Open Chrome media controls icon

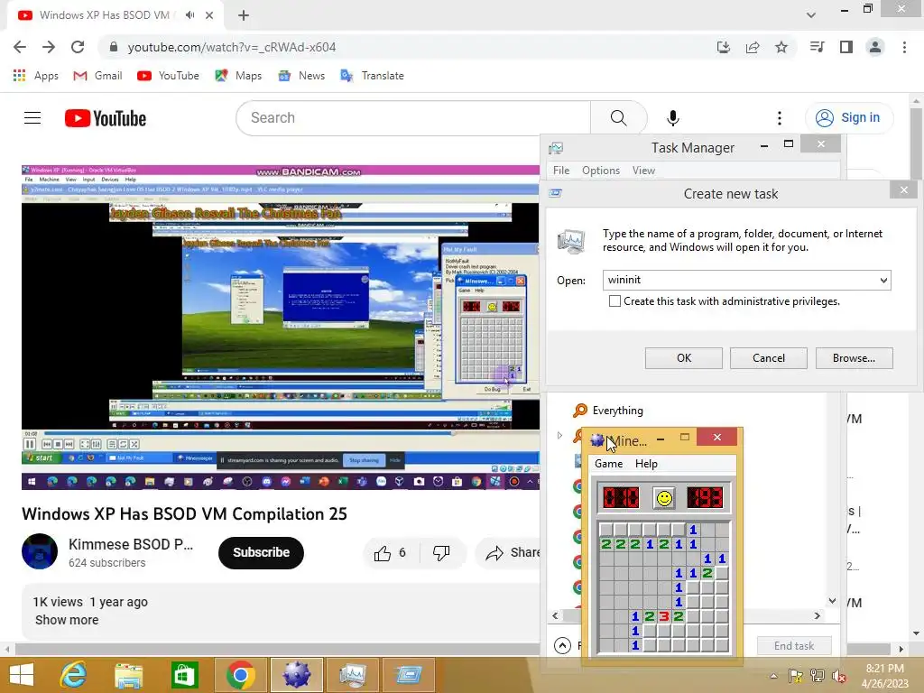(817, 47)
